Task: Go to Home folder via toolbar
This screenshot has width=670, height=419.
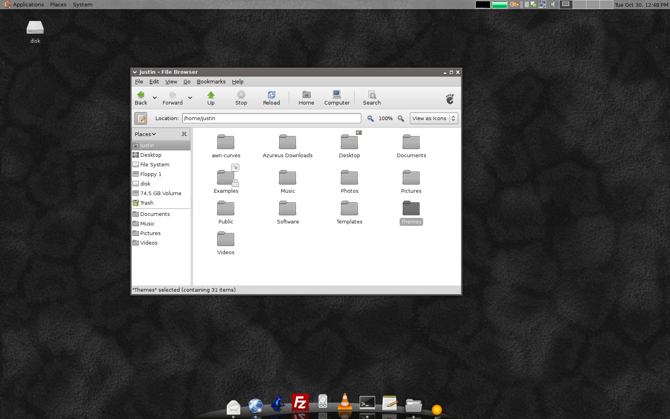Action: [306, 98]
